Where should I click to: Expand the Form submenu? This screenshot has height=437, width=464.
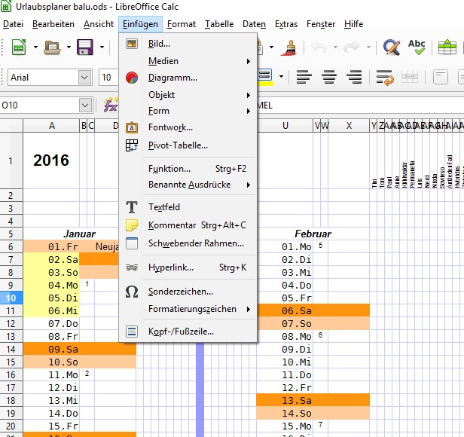tap(188, 111)
